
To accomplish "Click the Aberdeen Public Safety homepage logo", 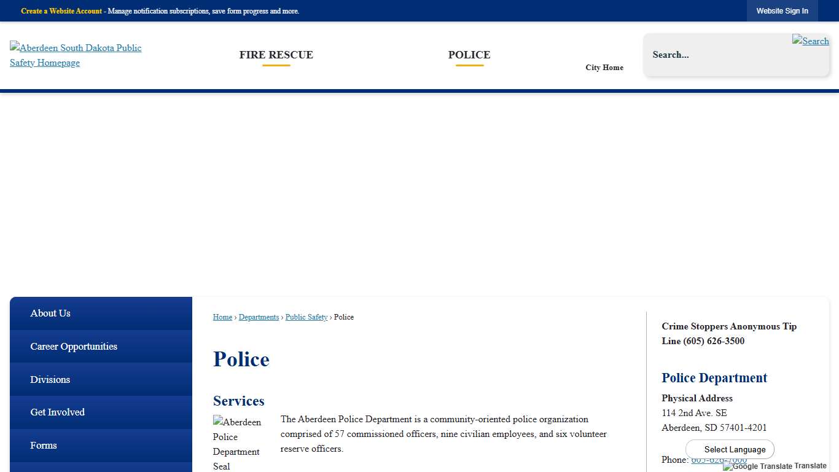I will click(x=76, y=55).
